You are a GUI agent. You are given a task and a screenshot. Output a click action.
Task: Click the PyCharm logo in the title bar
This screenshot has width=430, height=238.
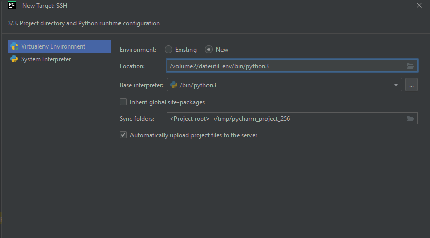tap(12, 5)
